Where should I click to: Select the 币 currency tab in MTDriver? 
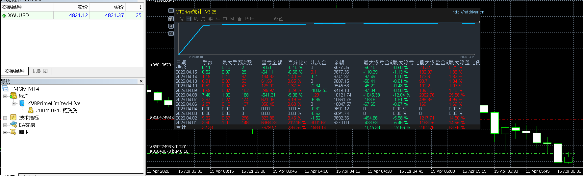(225, 19)
